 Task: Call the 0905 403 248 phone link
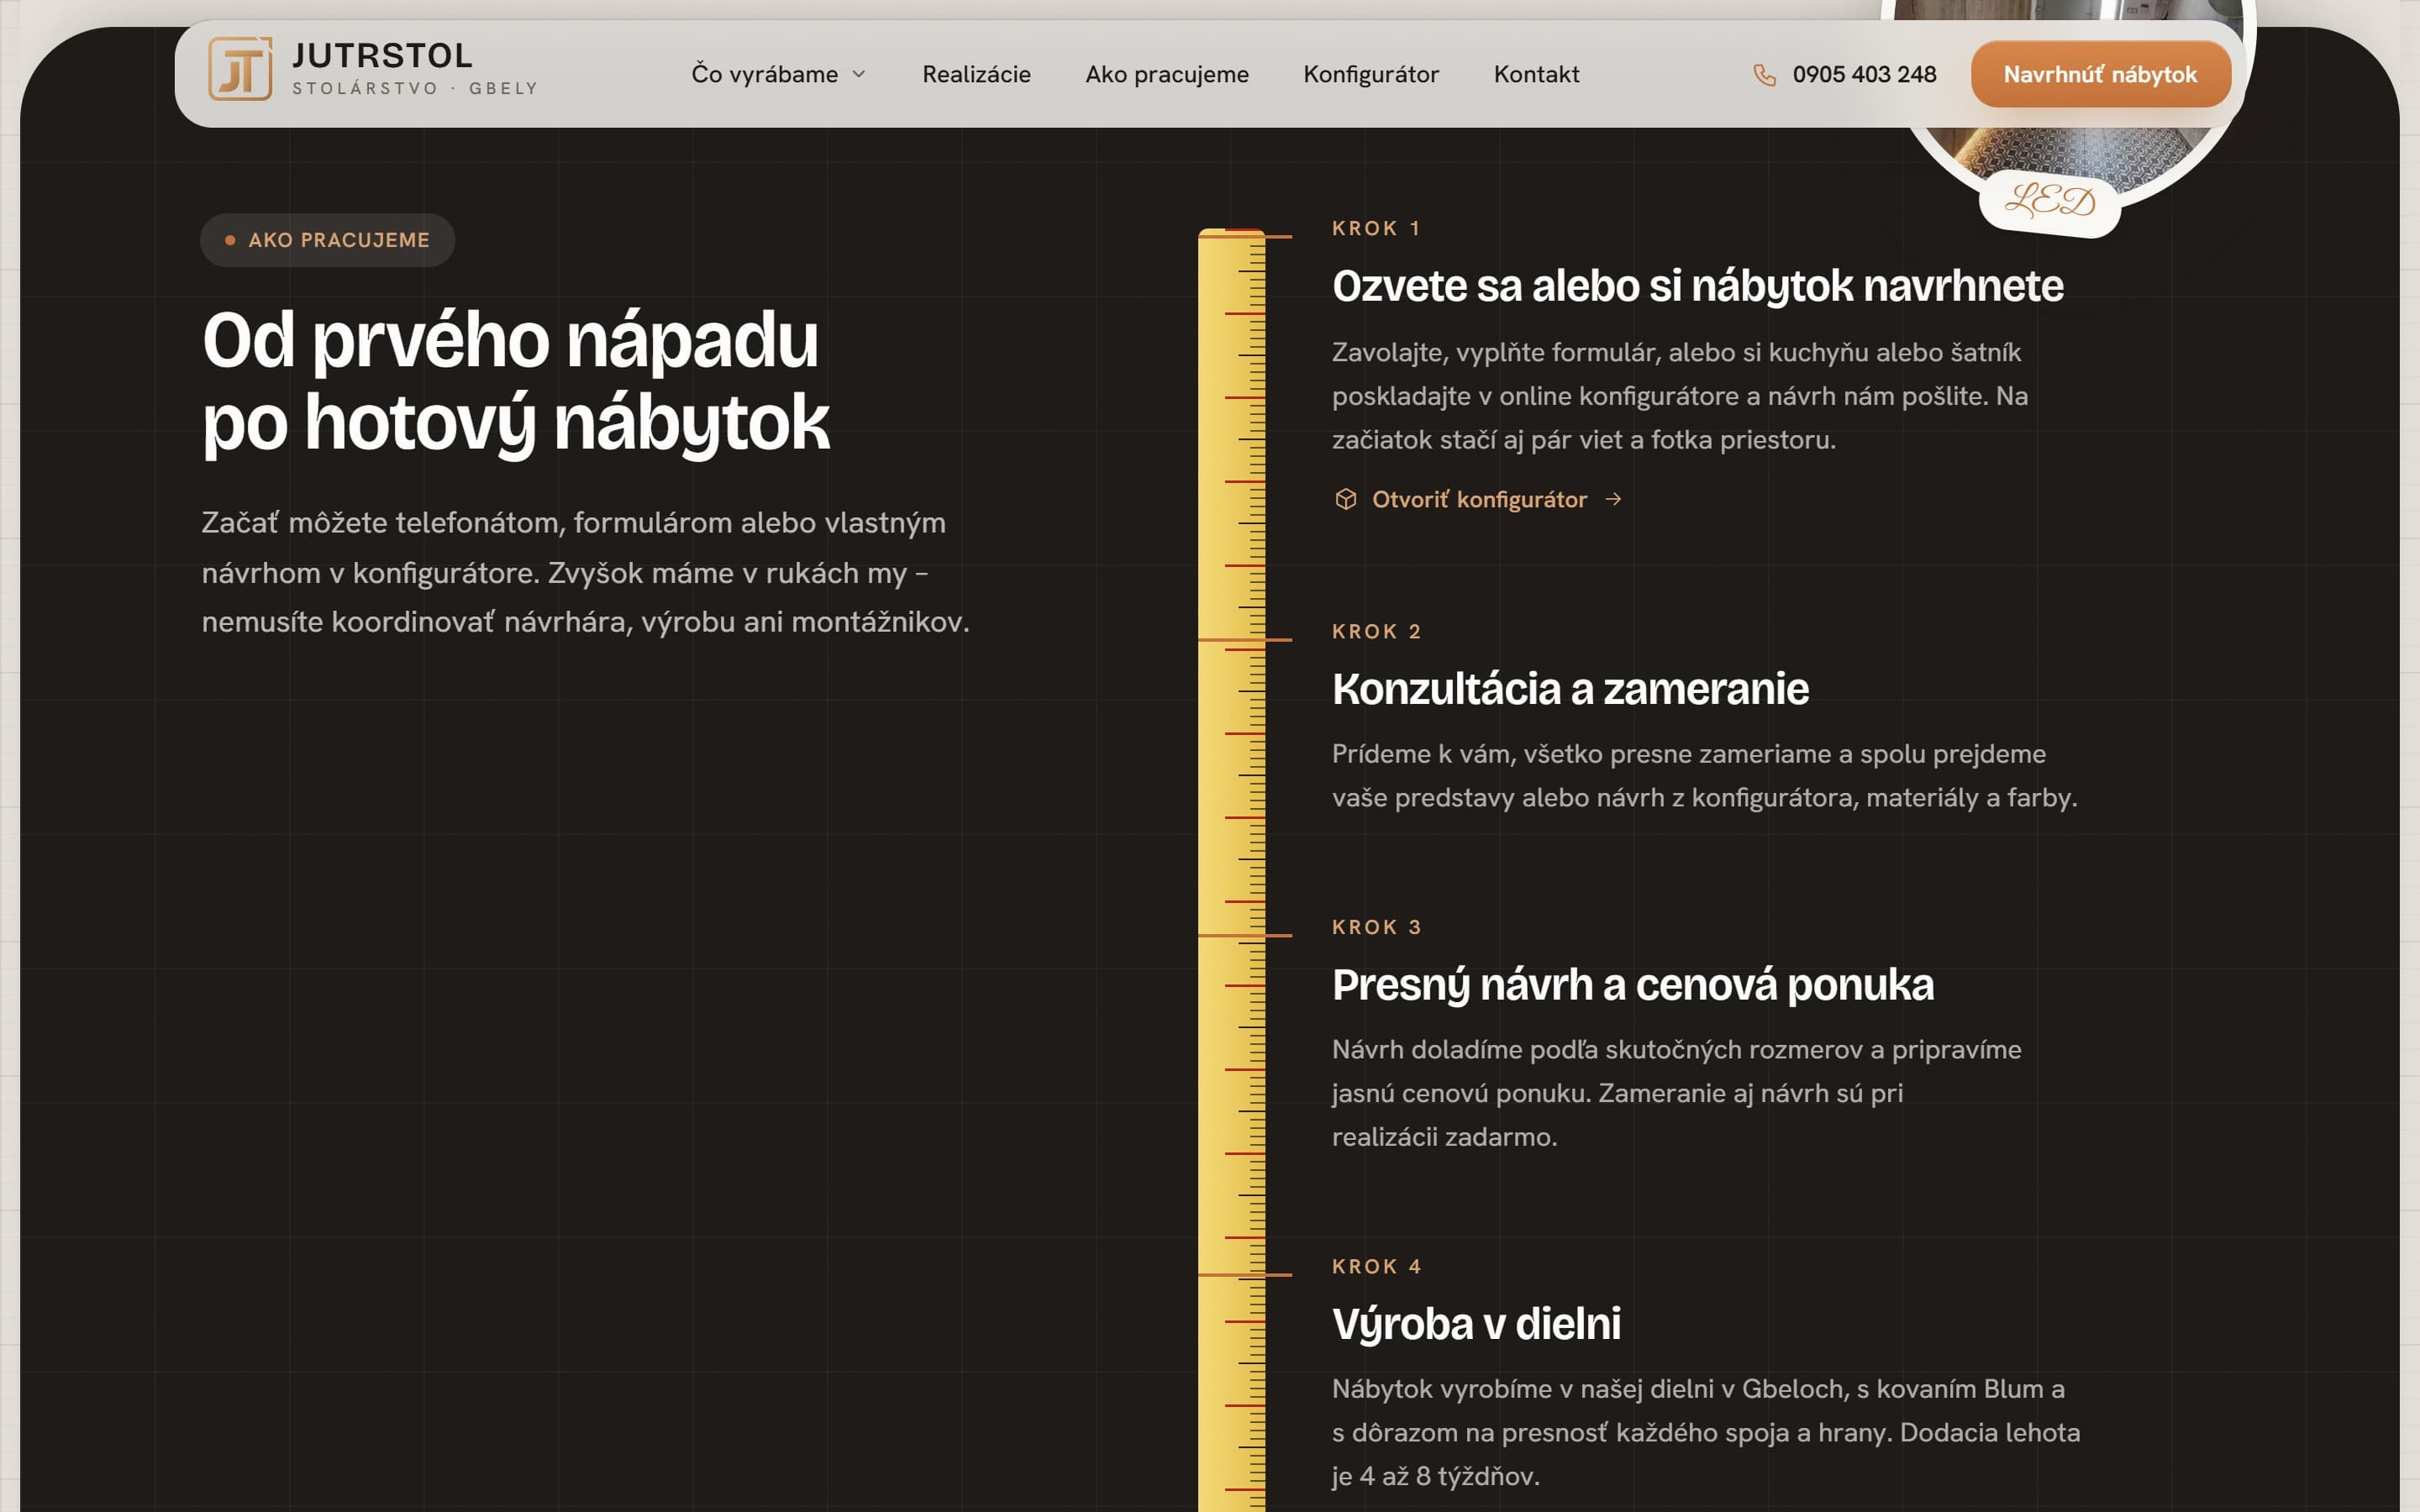tap(1845, 75)
